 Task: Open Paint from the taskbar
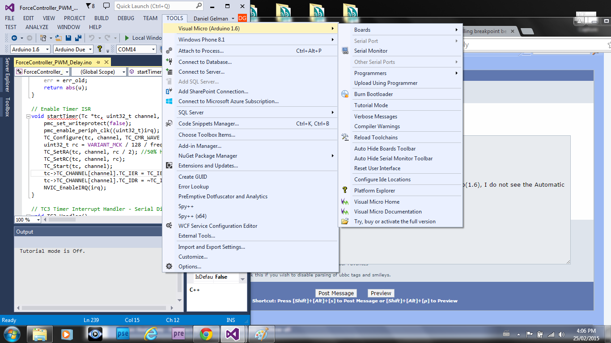[x=261, y=334]
